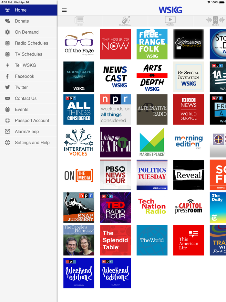This screenshot has width=226, height=302.
Task: Open the Marketplace tile
Action: (152, 142)
